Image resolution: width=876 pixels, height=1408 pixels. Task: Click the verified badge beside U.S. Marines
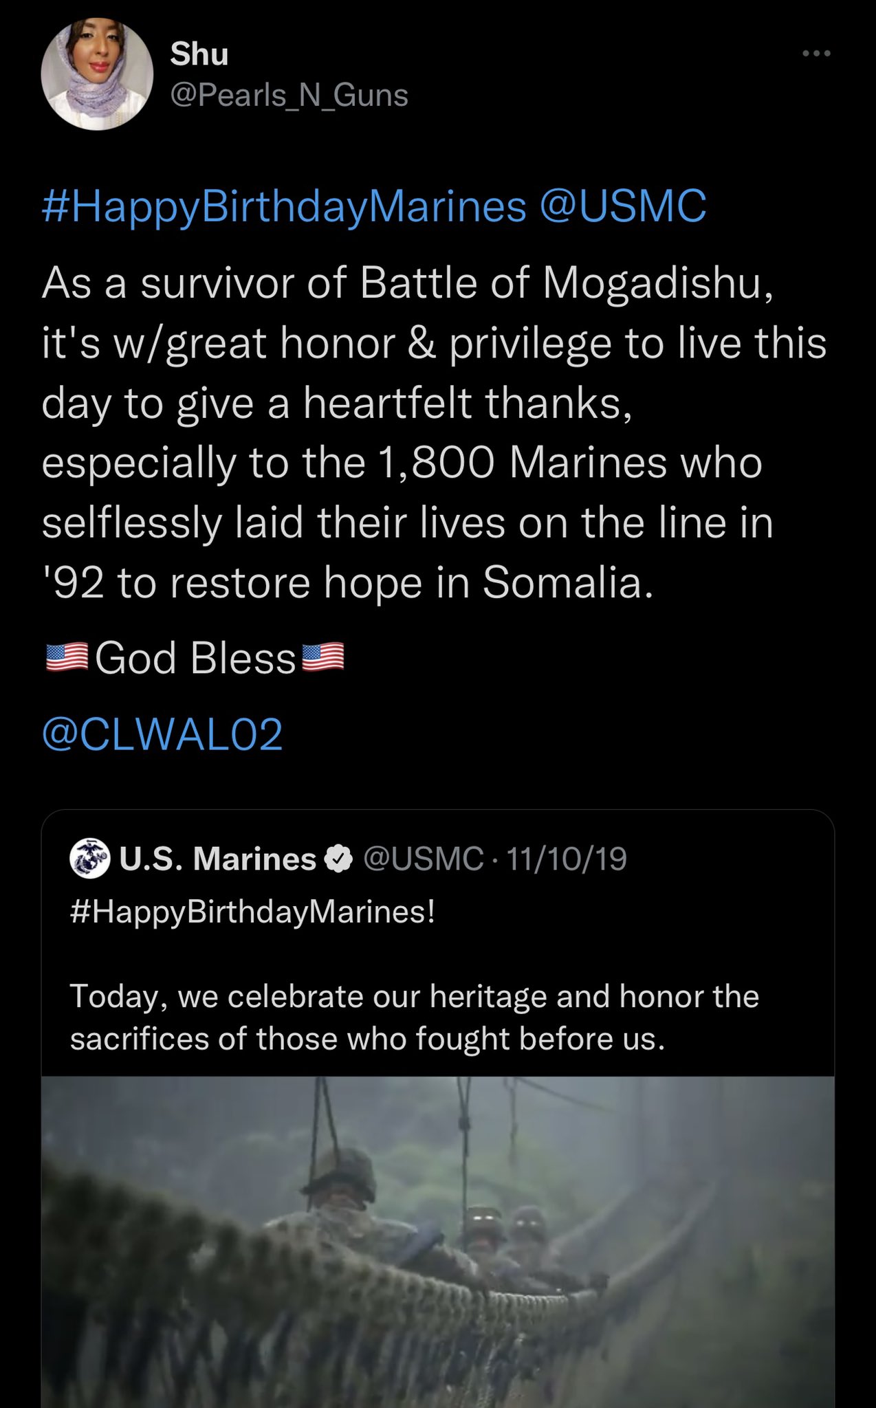338,859
